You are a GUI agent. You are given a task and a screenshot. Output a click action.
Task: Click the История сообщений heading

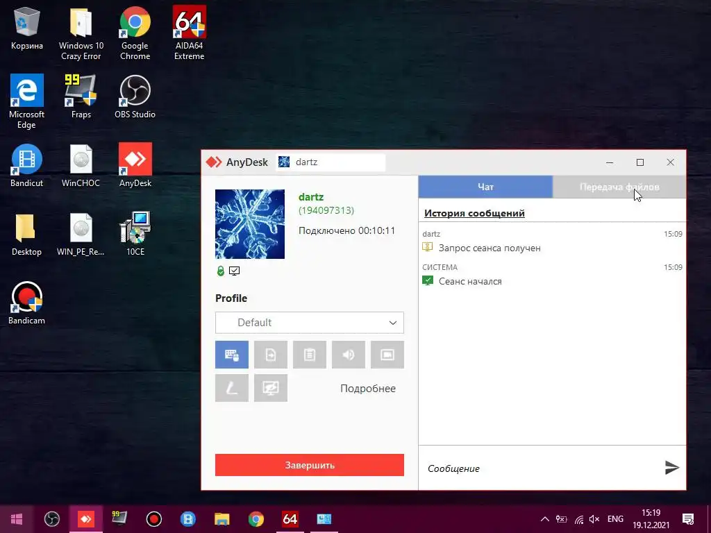pos(474,213)
